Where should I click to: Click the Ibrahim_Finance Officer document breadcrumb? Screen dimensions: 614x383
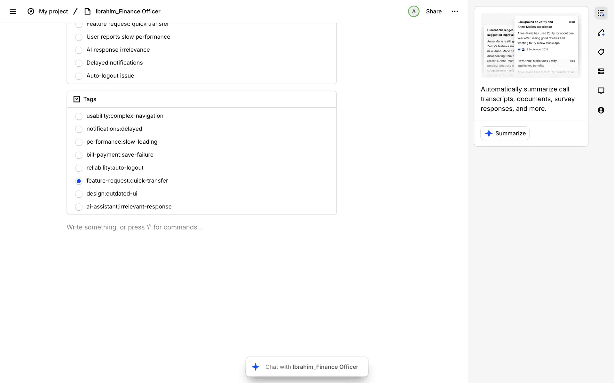(x=128, y=11)
